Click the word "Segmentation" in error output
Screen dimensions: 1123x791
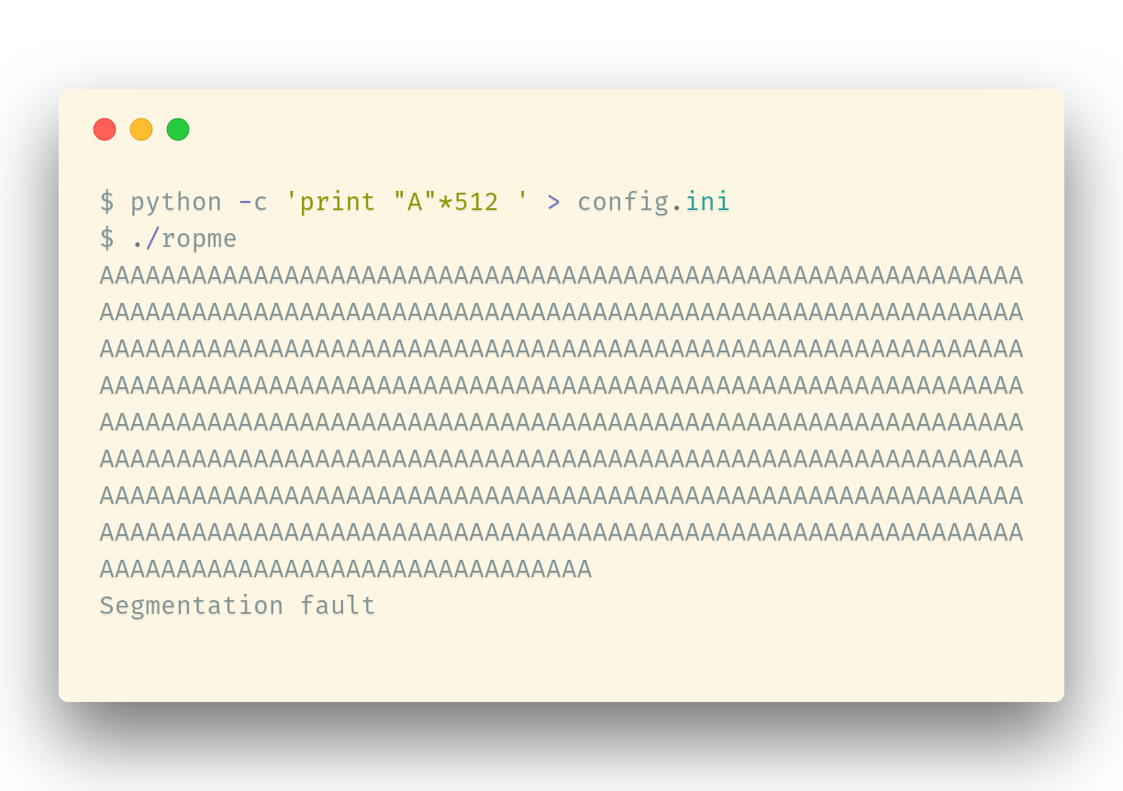[192, 606]
